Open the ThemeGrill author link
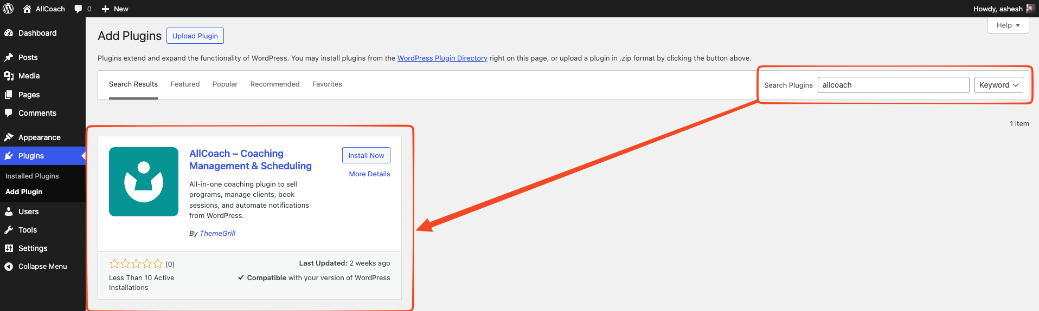This screenshot has width=1039, height=311. (217, 234)
